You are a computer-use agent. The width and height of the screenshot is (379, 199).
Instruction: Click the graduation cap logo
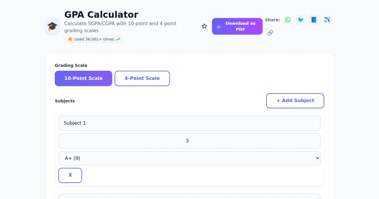(x=52, y=27)
